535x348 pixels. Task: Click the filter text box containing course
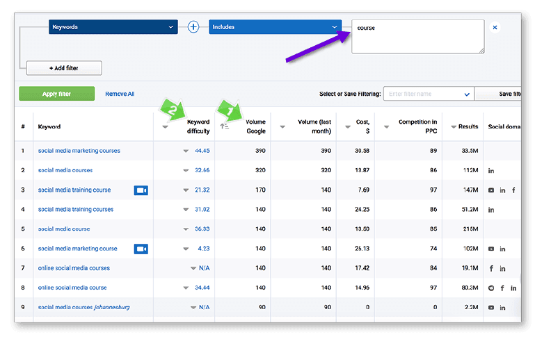pyautogui.click(x=417, y=36)
